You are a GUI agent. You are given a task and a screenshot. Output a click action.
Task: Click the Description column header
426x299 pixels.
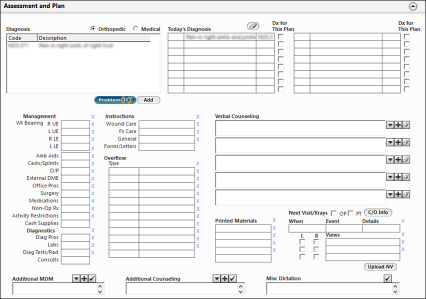(94, 38)
